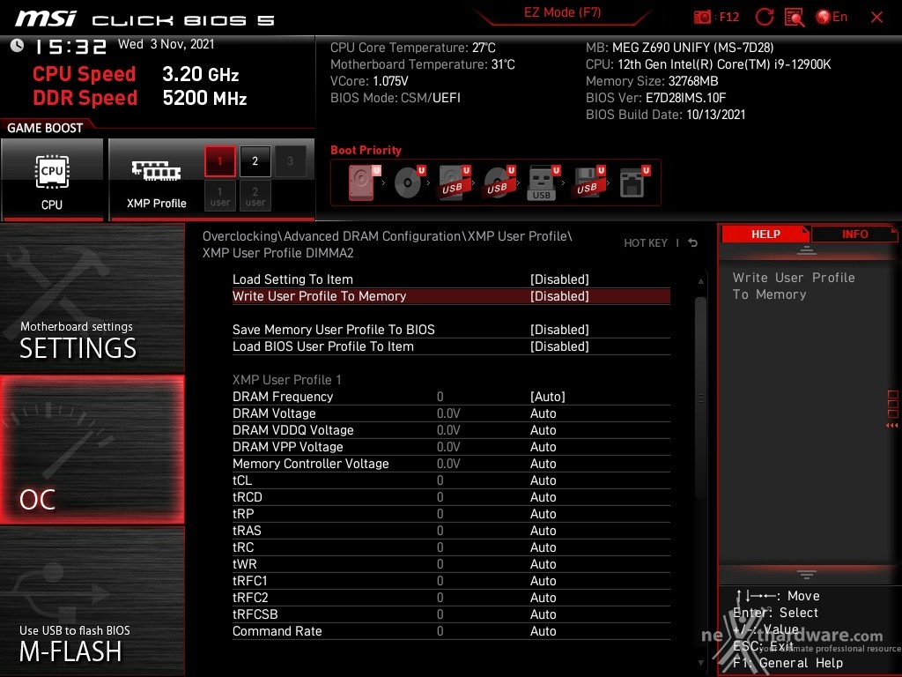
Task: Edit the tRFCSB timing value
Action: click(x=451, y=614)
